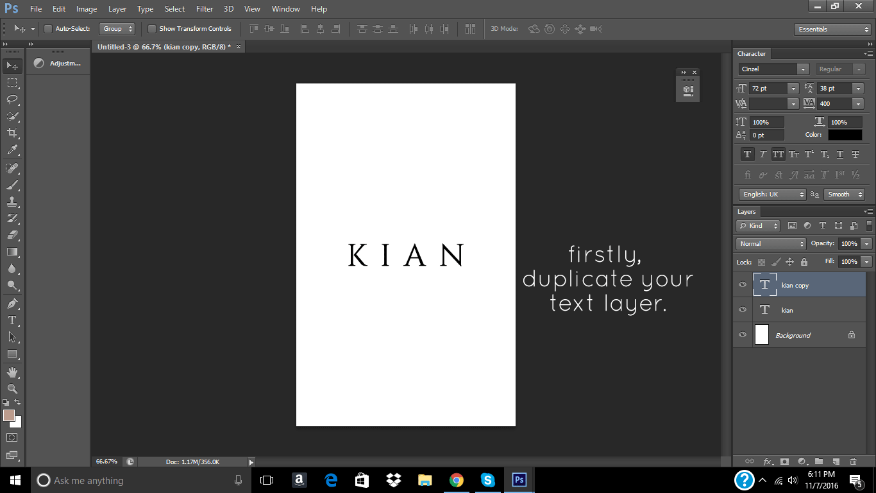Image resolution: width=876 pixels, height=493 pixels.
Task: Open the Normal blend mode dropdown
Action: pyautogui.click(x=771, y=244)
